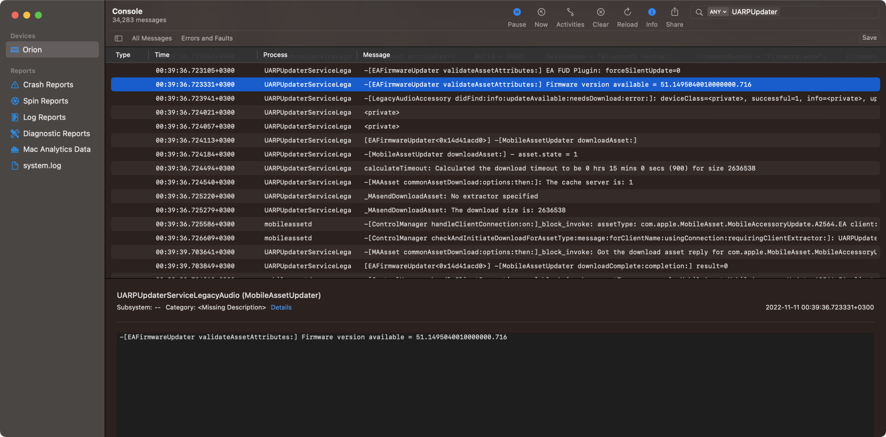Open Crash Reports in sidebar

pyautogui.click(x=48, y=85)
